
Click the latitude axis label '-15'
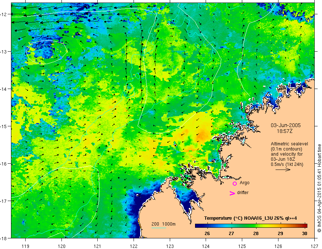pyautogui.click(x=4, y=126)
